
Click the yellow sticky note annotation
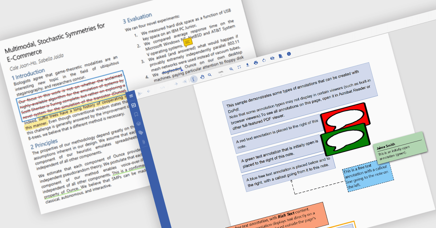[x=187, y=43]
